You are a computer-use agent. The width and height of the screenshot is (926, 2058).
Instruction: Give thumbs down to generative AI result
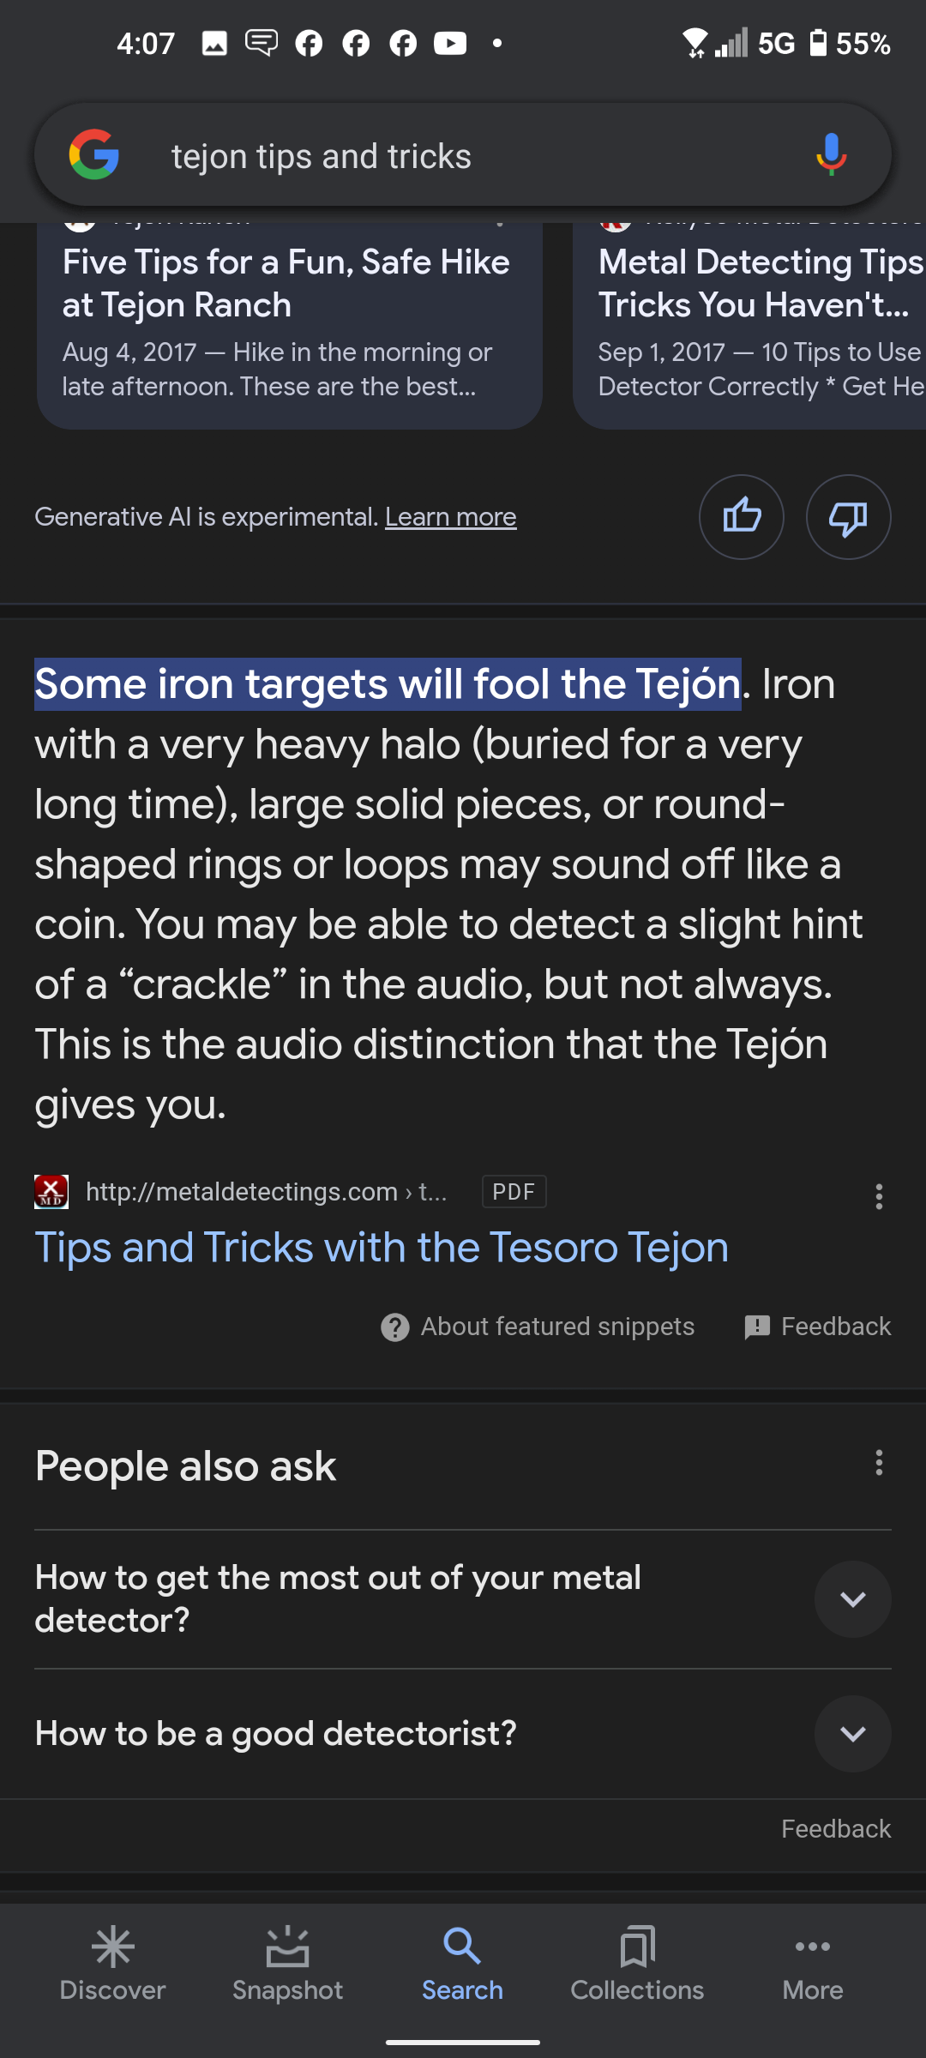(848, 517)
